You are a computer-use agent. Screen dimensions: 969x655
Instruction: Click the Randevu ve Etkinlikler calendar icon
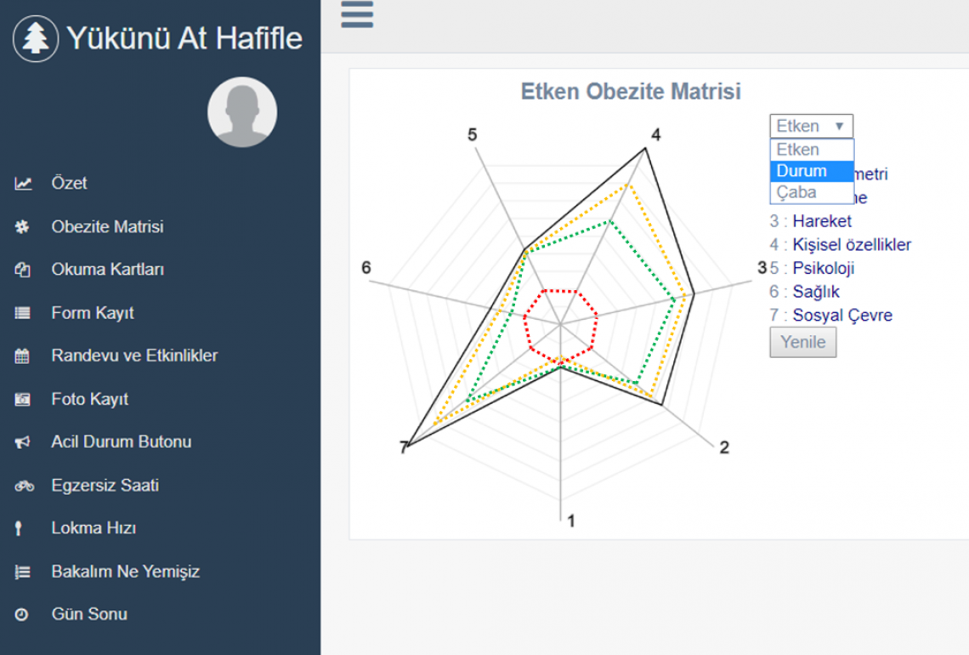(x=23, y=356)
